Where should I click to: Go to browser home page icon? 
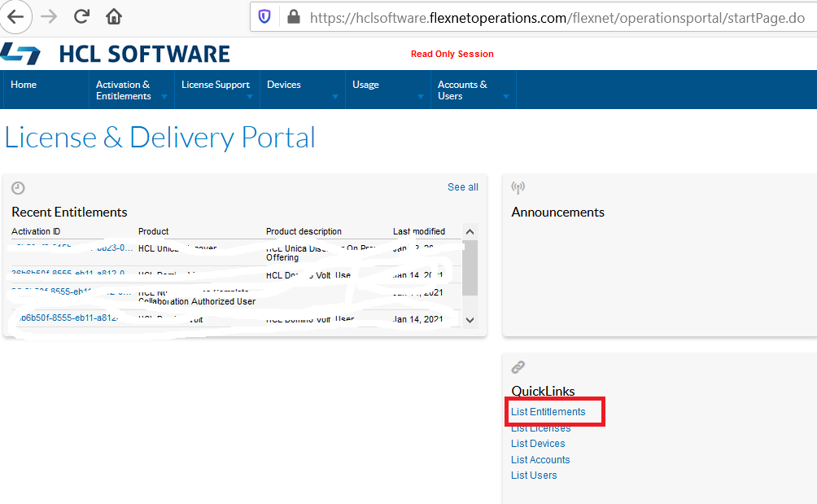pos(114,16)
